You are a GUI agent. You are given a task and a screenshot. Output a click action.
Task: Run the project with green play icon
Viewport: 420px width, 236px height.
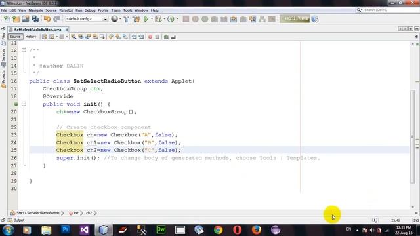click(x=146, y=19)
